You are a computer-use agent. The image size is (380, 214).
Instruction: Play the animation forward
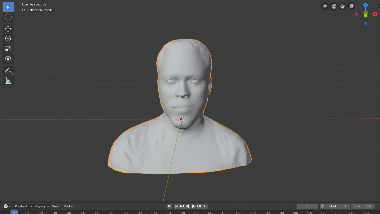pyautogui.click(x=193, y=206)
